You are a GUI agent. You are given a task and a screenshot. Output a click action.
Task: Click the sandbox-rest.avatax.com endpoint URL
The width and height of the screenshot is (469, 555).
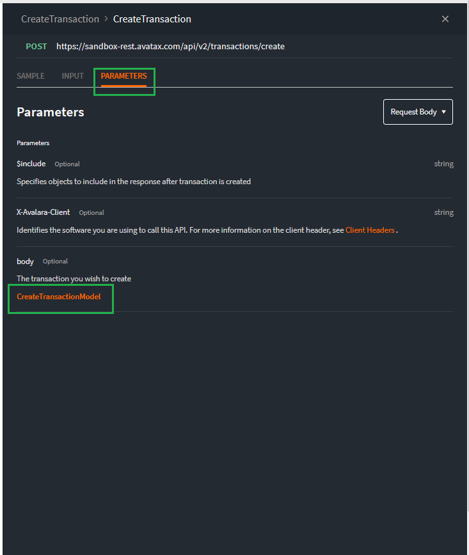point(170,47)
